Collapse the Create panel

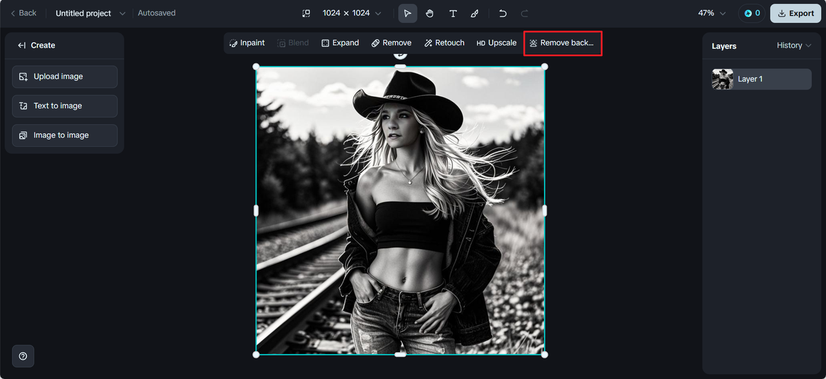[21, 45]
